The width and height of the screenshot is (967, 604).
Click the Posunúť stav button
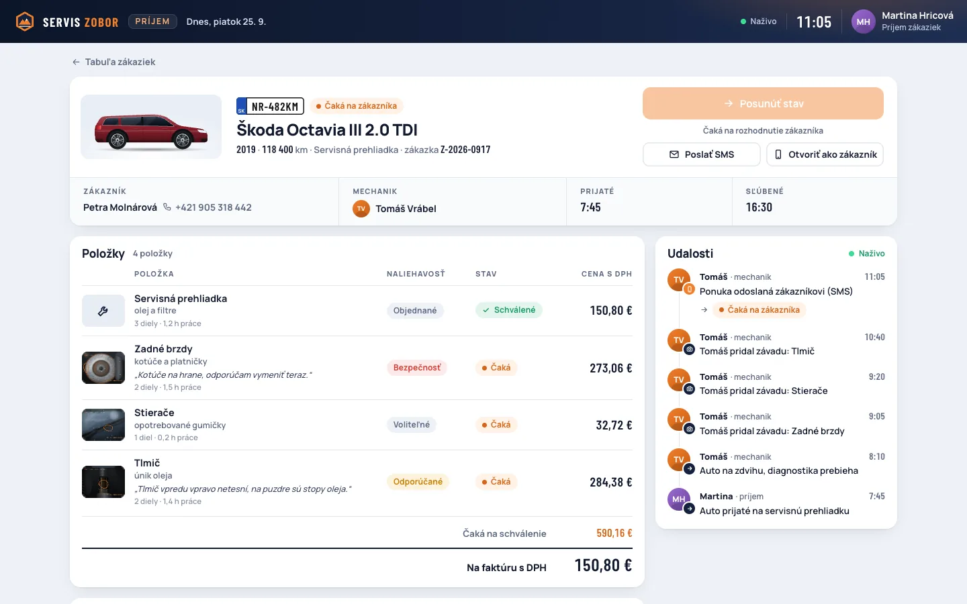coord(763,103)
